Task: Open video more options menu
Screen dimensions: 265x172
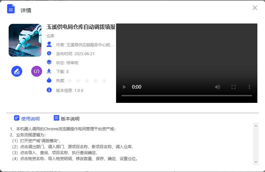Action: click(249, 87)
